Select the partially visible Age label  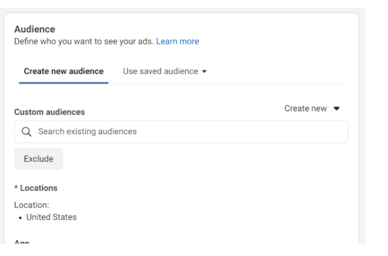[22, 243]
